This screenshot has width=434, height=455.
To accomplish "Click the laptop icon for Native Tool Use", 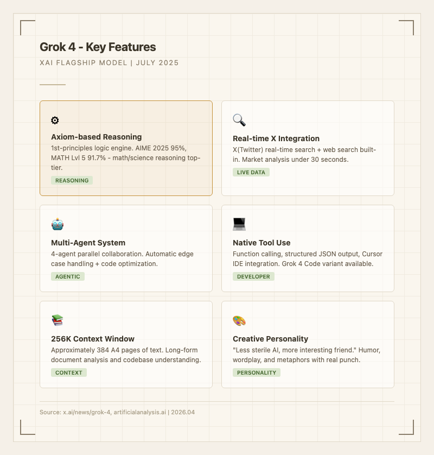I will pos(239,224).
